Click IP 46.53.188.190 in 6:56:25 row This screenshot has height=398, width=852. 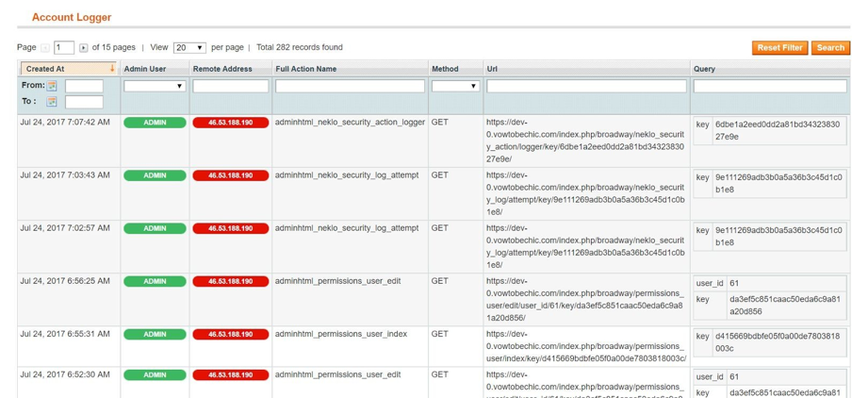coord(230,281)
